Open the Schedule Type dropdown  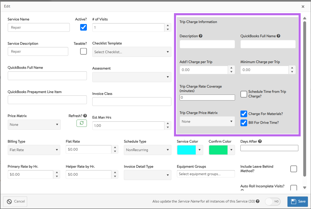click(147, 150)
